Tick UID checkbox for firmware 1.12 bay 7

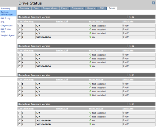pos(20,62)
